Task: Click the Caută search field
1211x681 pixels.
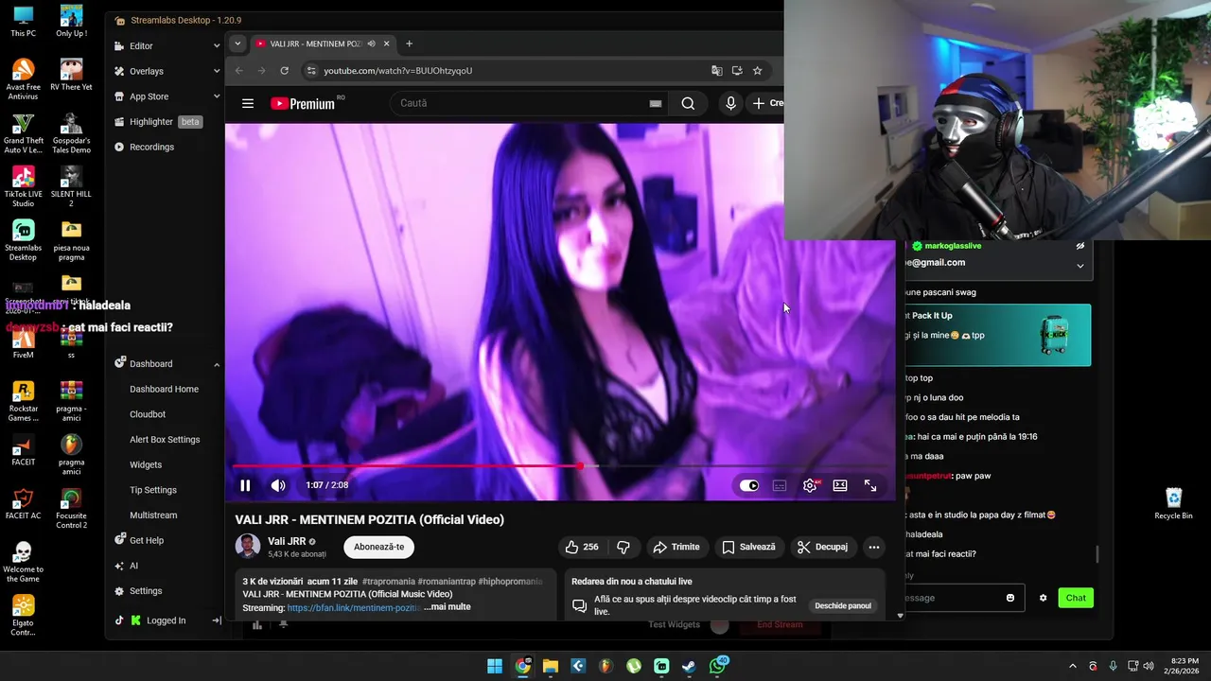Action: [518, 103]
